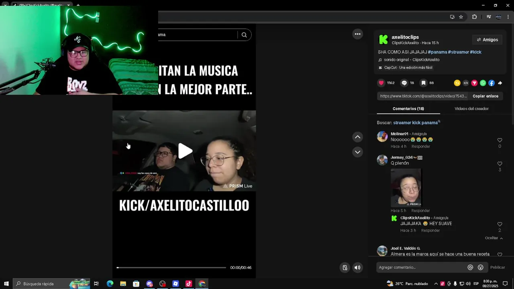Share the video on Facebook
The width and height of the screenshot is (514, 289).
492,83
